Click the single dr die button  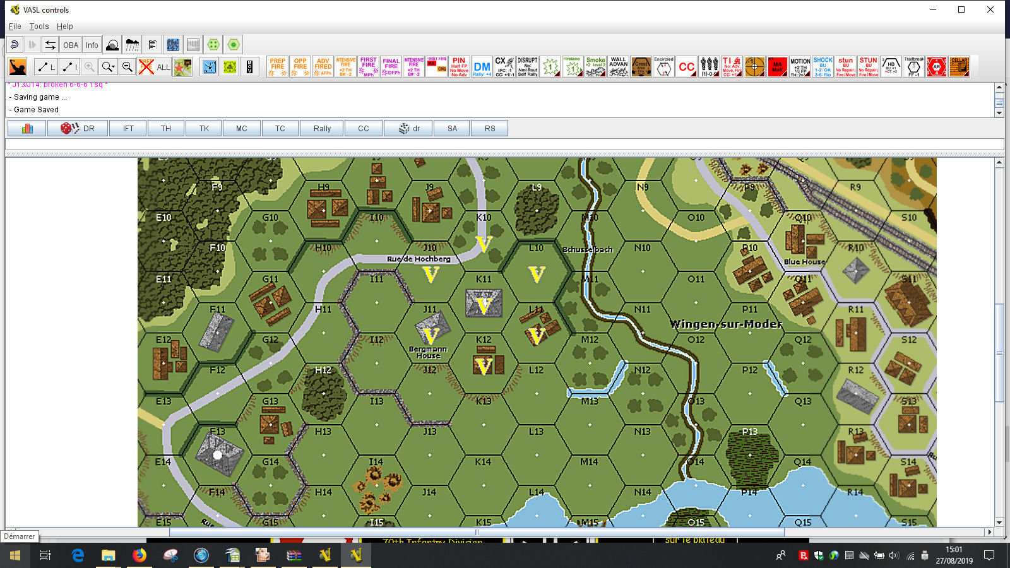click(409, 129)
